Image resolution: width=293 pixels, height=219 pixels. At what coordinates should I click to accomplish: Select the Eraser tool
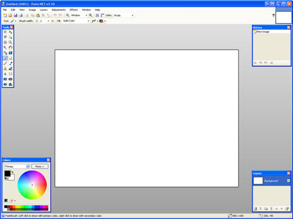pos(10,58)
